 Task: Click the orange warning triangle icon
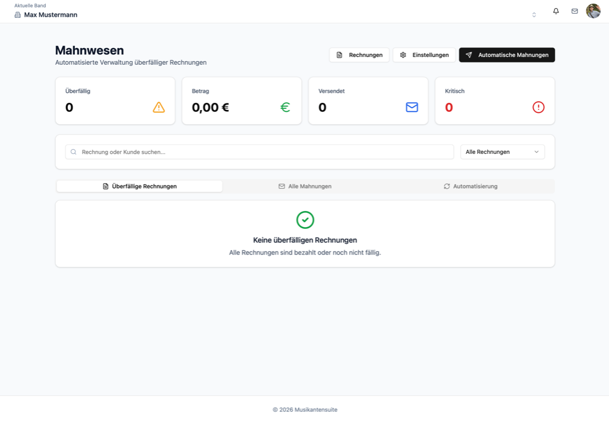[x=158, y=107]
